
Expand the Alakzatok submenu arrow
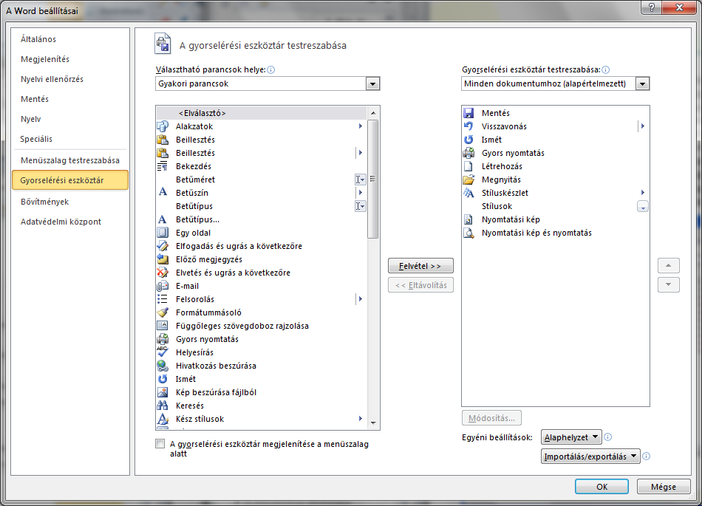(361, 126)
